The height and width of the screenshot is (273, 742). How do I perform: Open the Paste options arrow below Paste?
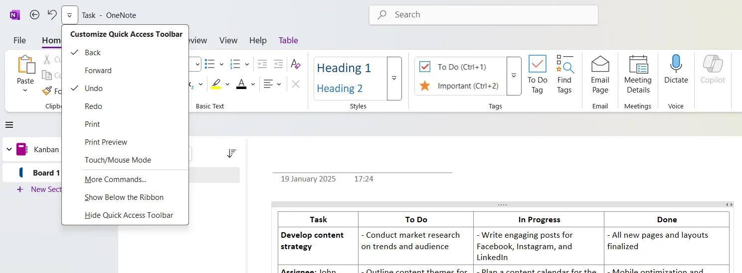pyautogui.click(x=25, y=91)
